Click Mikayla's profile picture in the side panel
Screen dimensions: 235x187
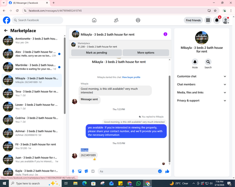(202, 38)
